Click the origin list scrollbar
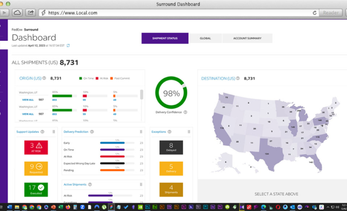The height and width of the screenshot is (211, 347). coord(141,94)
